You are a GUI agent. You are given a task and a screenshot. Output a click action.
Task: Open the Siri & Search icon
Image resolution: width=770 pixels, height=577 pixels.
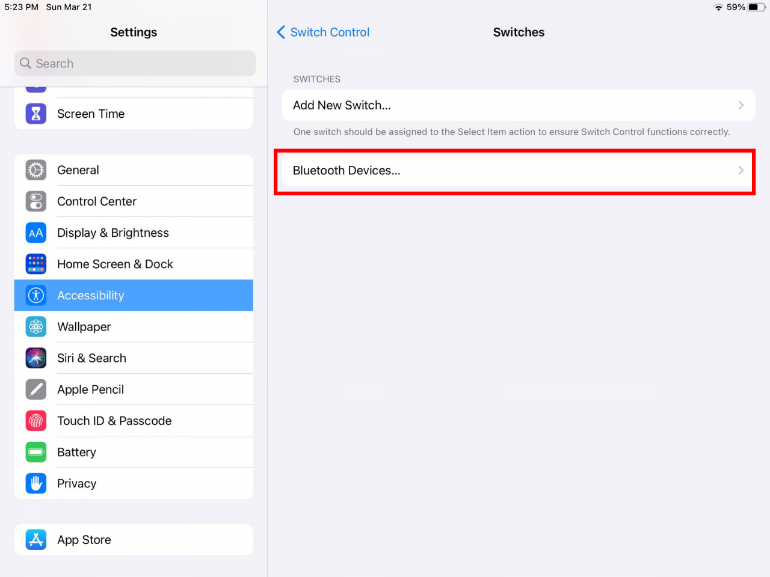[x=35, y=358]
